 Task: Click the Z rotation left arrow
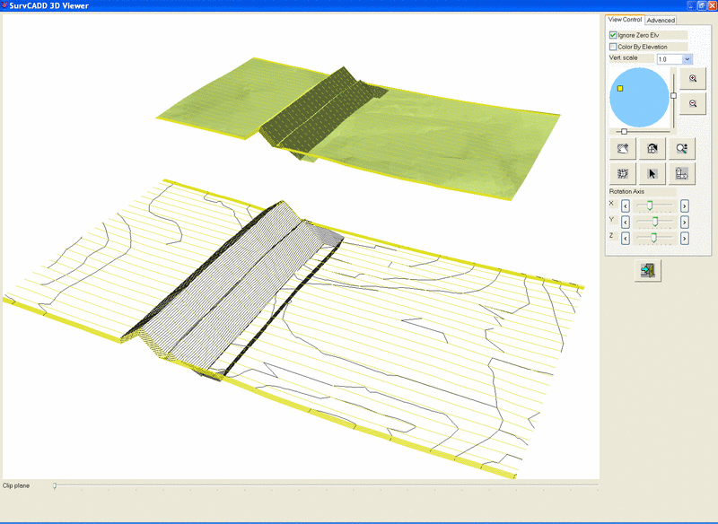tap(626, 238)
